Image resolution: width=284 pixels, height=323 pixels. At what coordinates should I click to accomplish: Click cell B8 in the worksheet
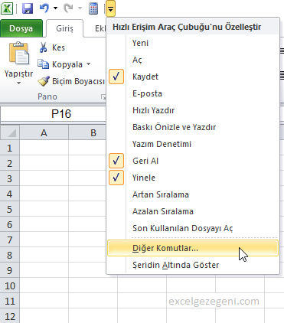pos(87,255)
